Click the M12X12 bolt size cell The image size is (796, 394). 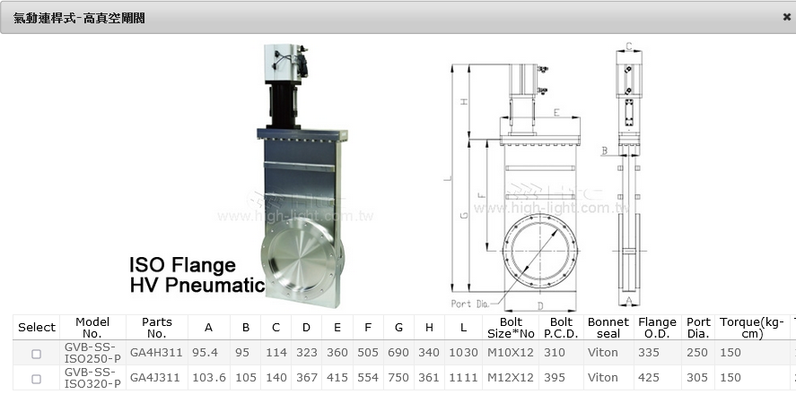[509, 378]
